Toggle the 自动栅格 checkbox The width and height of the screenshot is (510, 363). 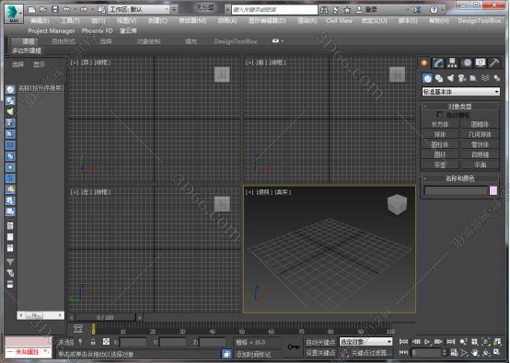439,115
